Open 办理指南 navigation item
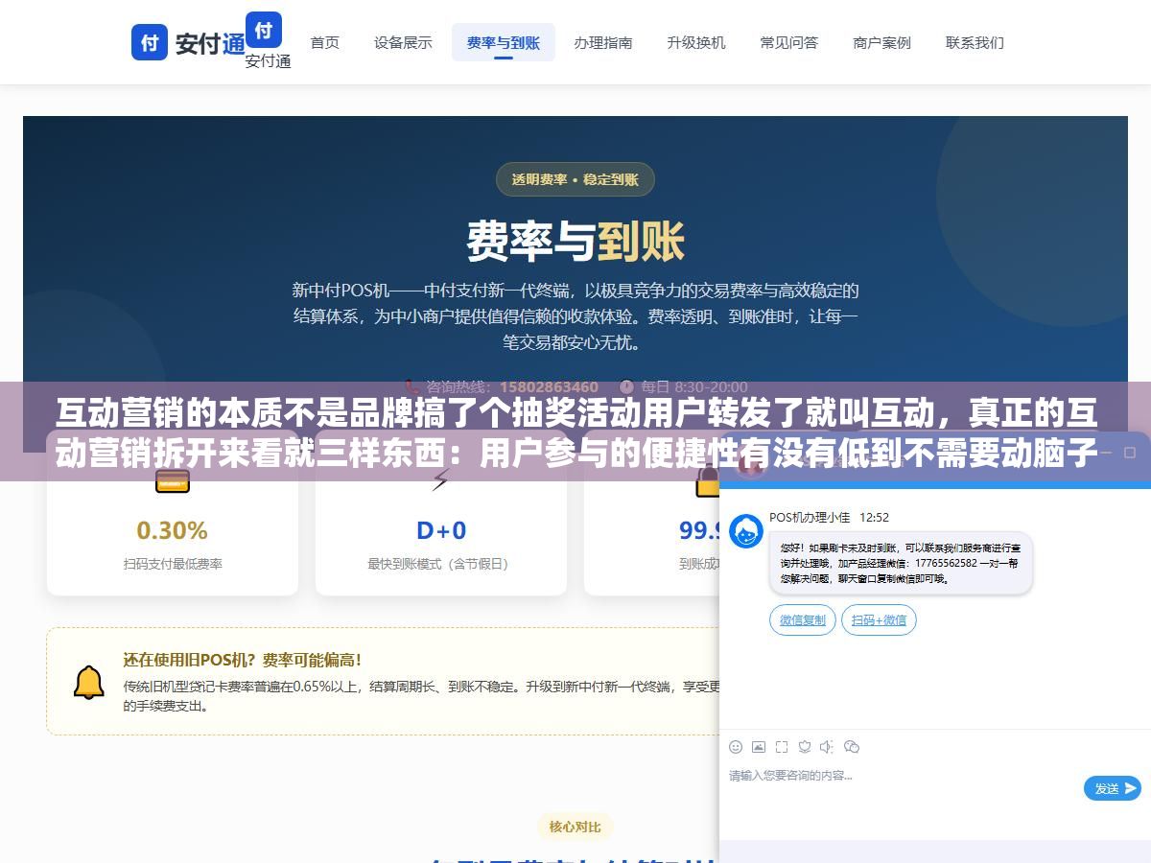1151x863 pixels. point(603,42)
